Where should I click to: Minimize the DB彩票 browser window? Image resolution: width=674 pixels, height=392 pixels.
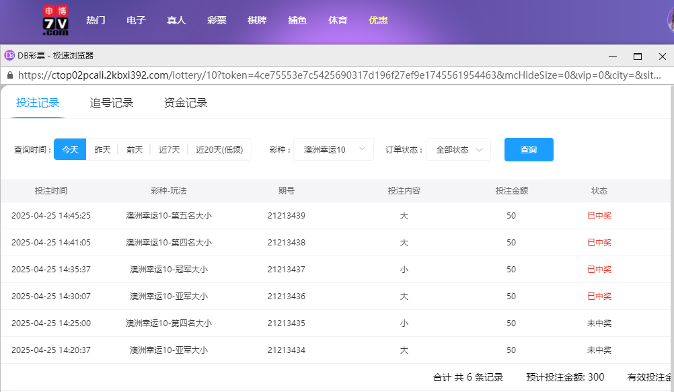coord(612,56)
